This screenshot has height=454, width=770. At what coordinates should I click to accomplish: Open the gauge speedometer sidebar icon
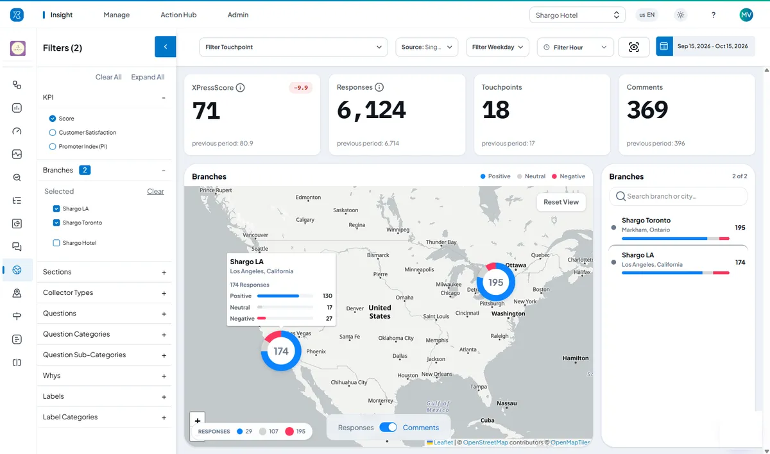[x=17, y=131]
